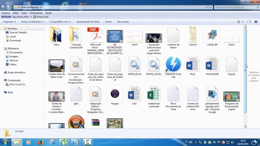This screenshot has width=260, height=146.
Task: Click the Gravar toolbar button
Action: click(108, 21)
